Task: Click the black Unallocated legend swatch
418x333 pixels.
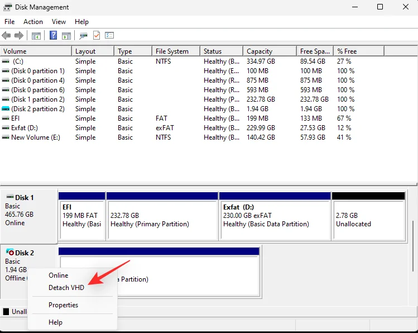Action: pyautogui.click(x=6, y=312)
